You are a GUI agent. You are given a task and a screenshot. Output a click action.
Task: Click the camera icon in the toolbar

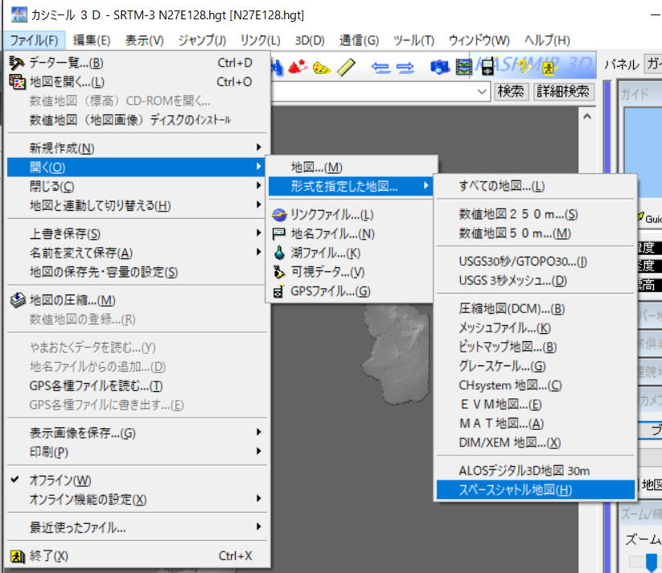pos(440,68)
